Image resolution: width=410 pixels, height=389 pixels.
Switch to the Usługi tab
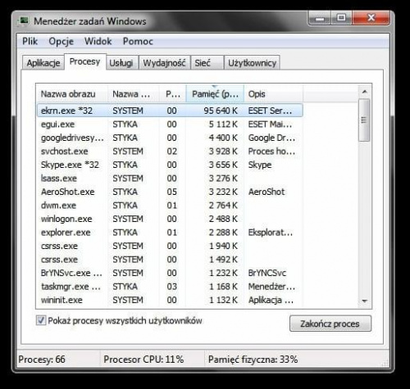[x=121, y=63]
